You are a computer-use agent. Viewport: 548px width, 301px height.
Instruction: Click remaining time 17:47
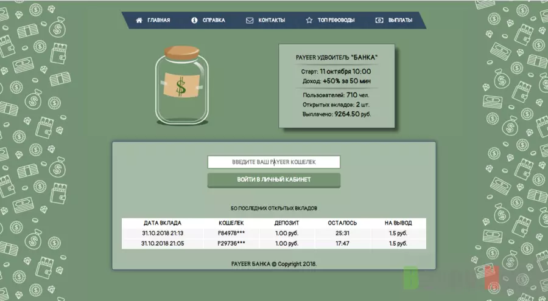342,243
